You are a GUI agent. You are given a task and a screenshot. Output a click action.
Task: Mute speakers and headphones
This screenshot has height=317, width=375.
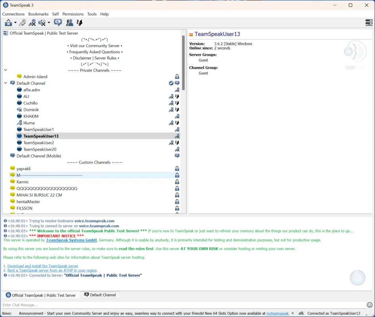click(x=41, y=23)
